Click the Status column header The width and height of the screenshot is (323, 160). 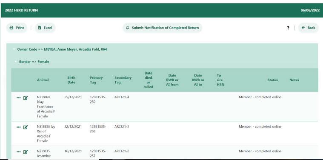pos(272,80)
